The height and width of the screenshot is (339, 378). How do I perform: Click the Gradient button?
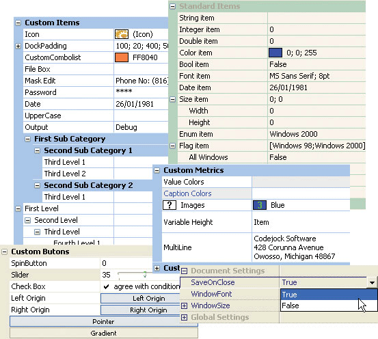click(104, 334)
